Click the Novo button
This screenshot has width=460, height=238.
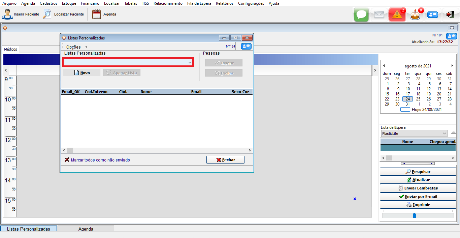[81, 72]
